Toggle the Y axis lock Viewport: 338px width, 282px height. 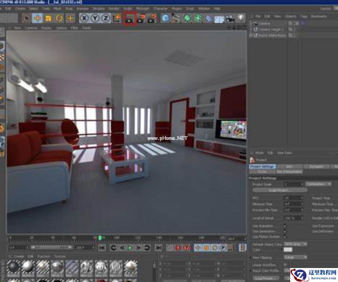coord(95,18)
